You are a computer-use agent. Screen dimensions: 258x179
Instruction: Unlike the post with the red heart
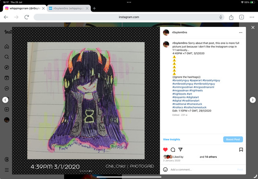[x=165, y=150]
